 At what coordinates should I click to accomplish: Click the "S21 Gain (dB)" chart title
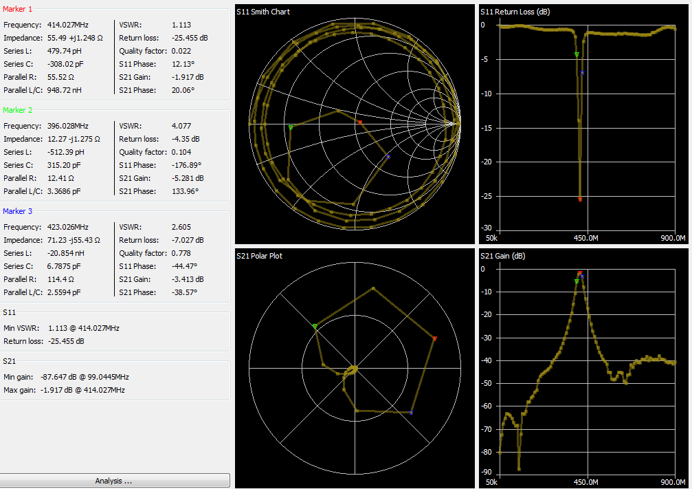pyautogui.click(x=503, y=257)
